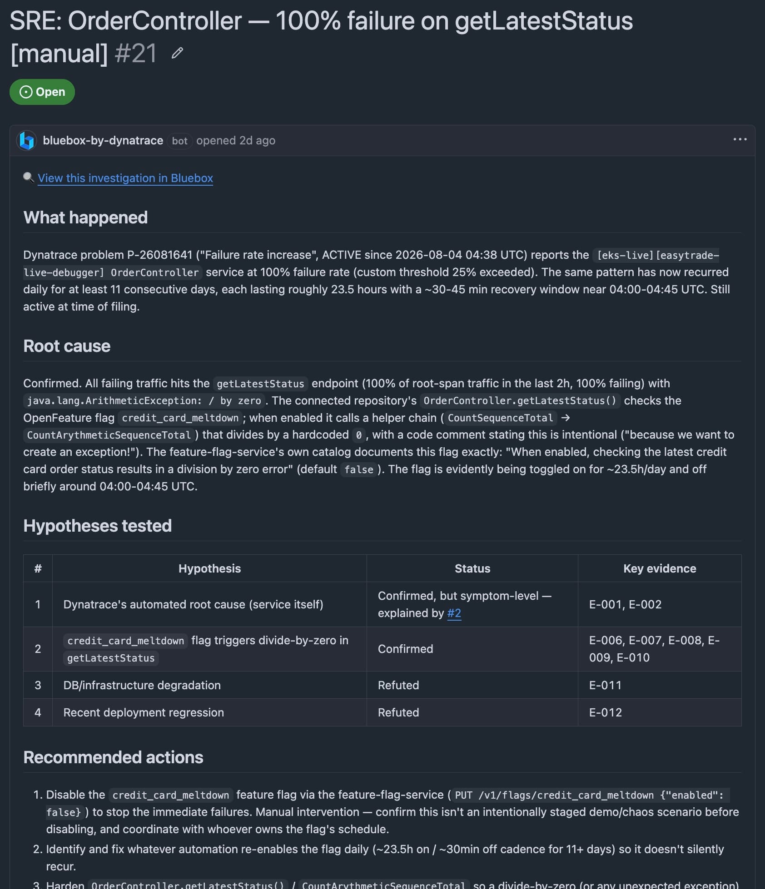765x889 pixels.
Task: Click the Key evidence column header
Action: click(x=660, y=568)
